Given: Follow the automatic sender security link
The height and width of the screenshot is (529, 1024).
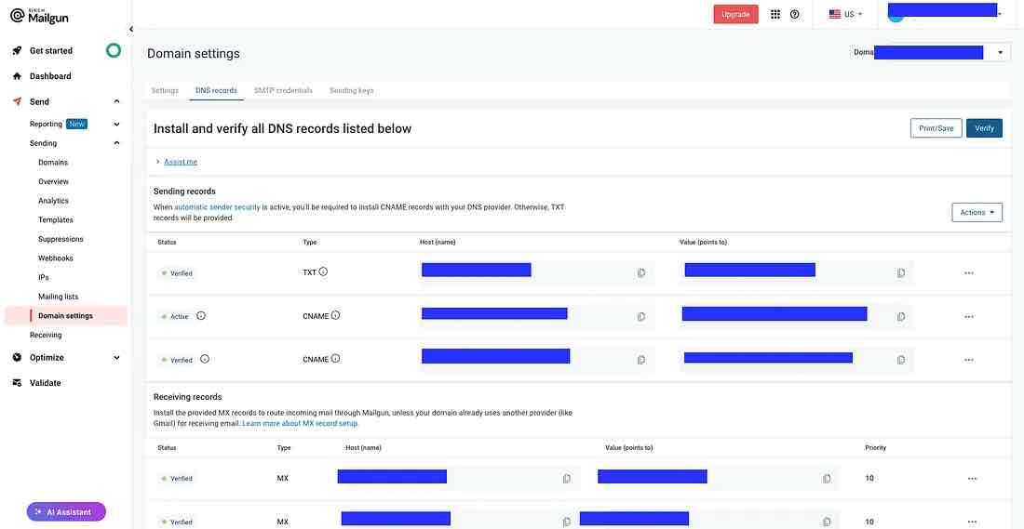Looking at the screenshot, I should pos(218,206).
